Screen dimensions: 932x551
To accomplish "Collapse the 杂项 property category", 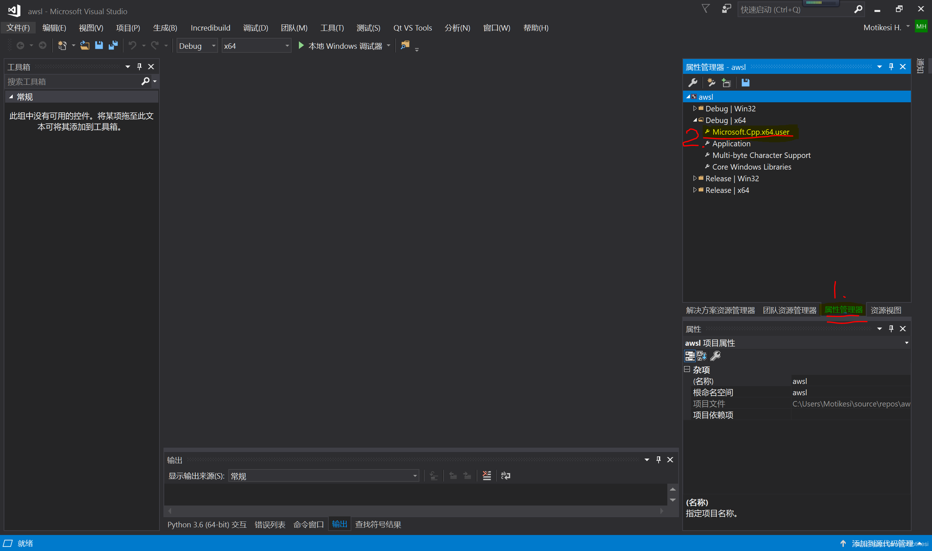I will pos(687,369).
